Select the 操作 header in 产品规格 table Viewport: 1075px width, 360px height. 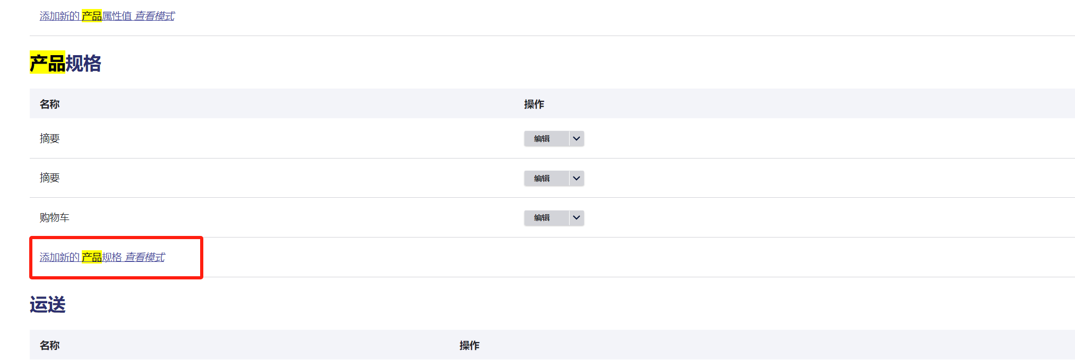(x=534, y=104)
